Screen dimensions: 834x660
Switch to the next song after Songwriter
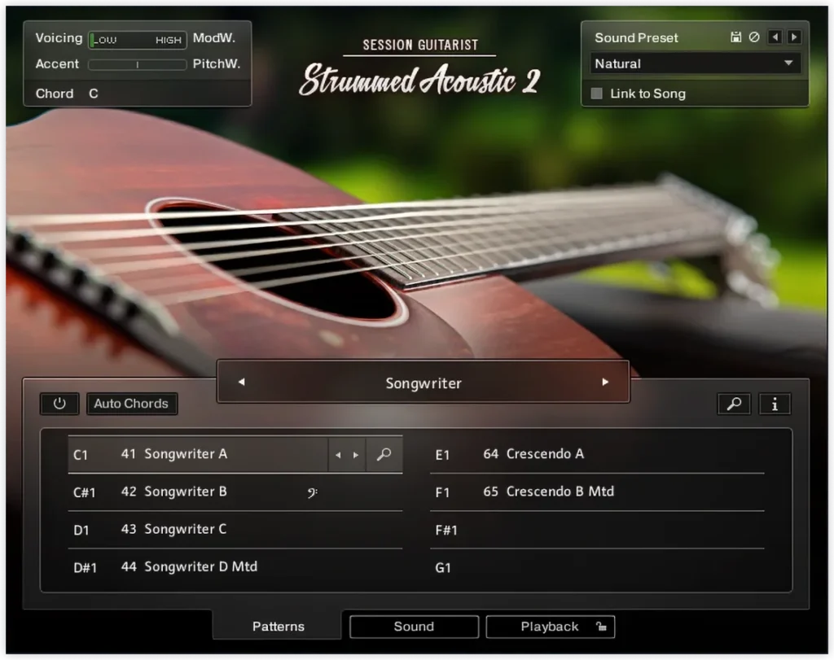tap(605, 382)
